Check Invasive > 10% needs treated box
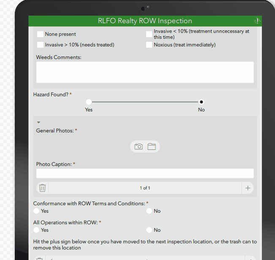275x260 pixels. 40,45
